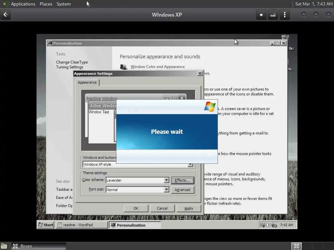Click the volume speaker icon in XP tray

(268, 225)
